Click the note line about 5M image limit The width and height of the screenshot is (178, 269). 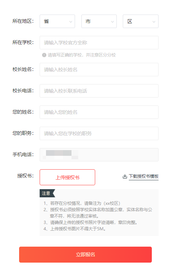pyautogui.click(x=75, y=229)
